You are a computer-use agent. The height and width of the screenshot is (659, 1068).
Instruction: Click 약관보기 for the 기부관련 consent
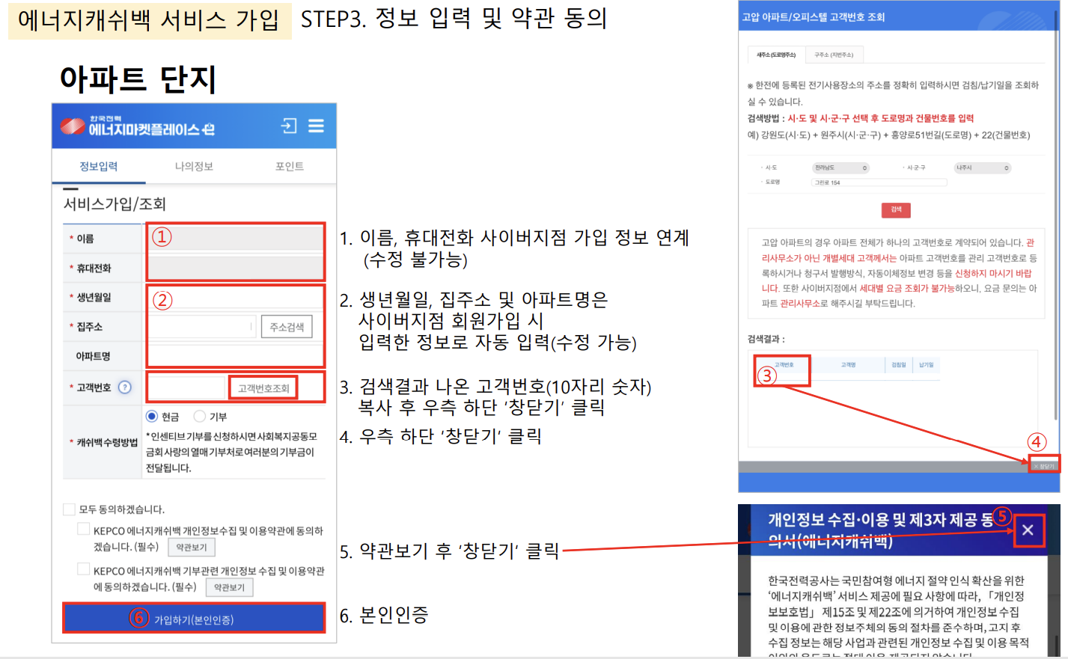[x=229, y=587]
